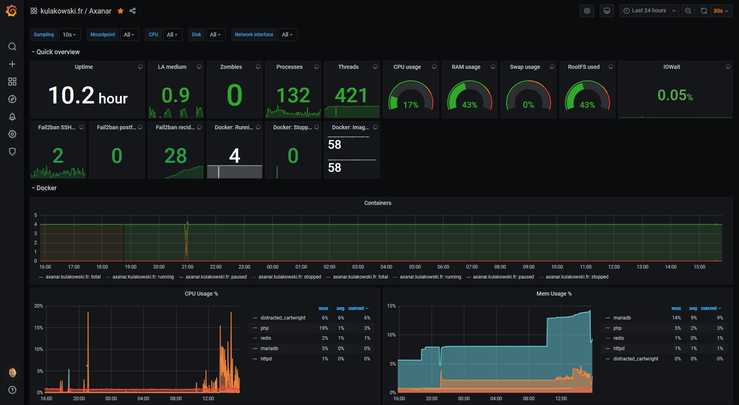Open the Containers panel title menu
Image resolution: width=739 pixels, height=405 pixels.
(x=377, y=203)
